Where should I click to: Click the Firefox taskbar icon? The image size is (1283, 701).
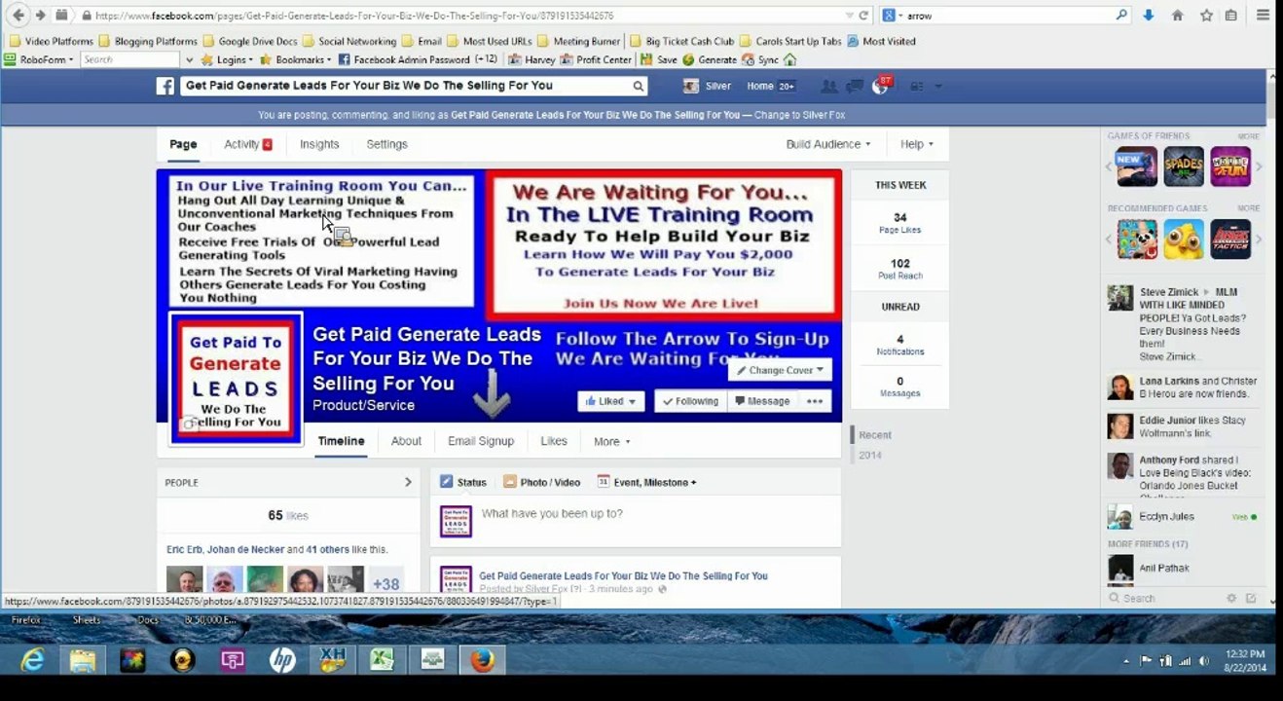click(x=482, y=660)
